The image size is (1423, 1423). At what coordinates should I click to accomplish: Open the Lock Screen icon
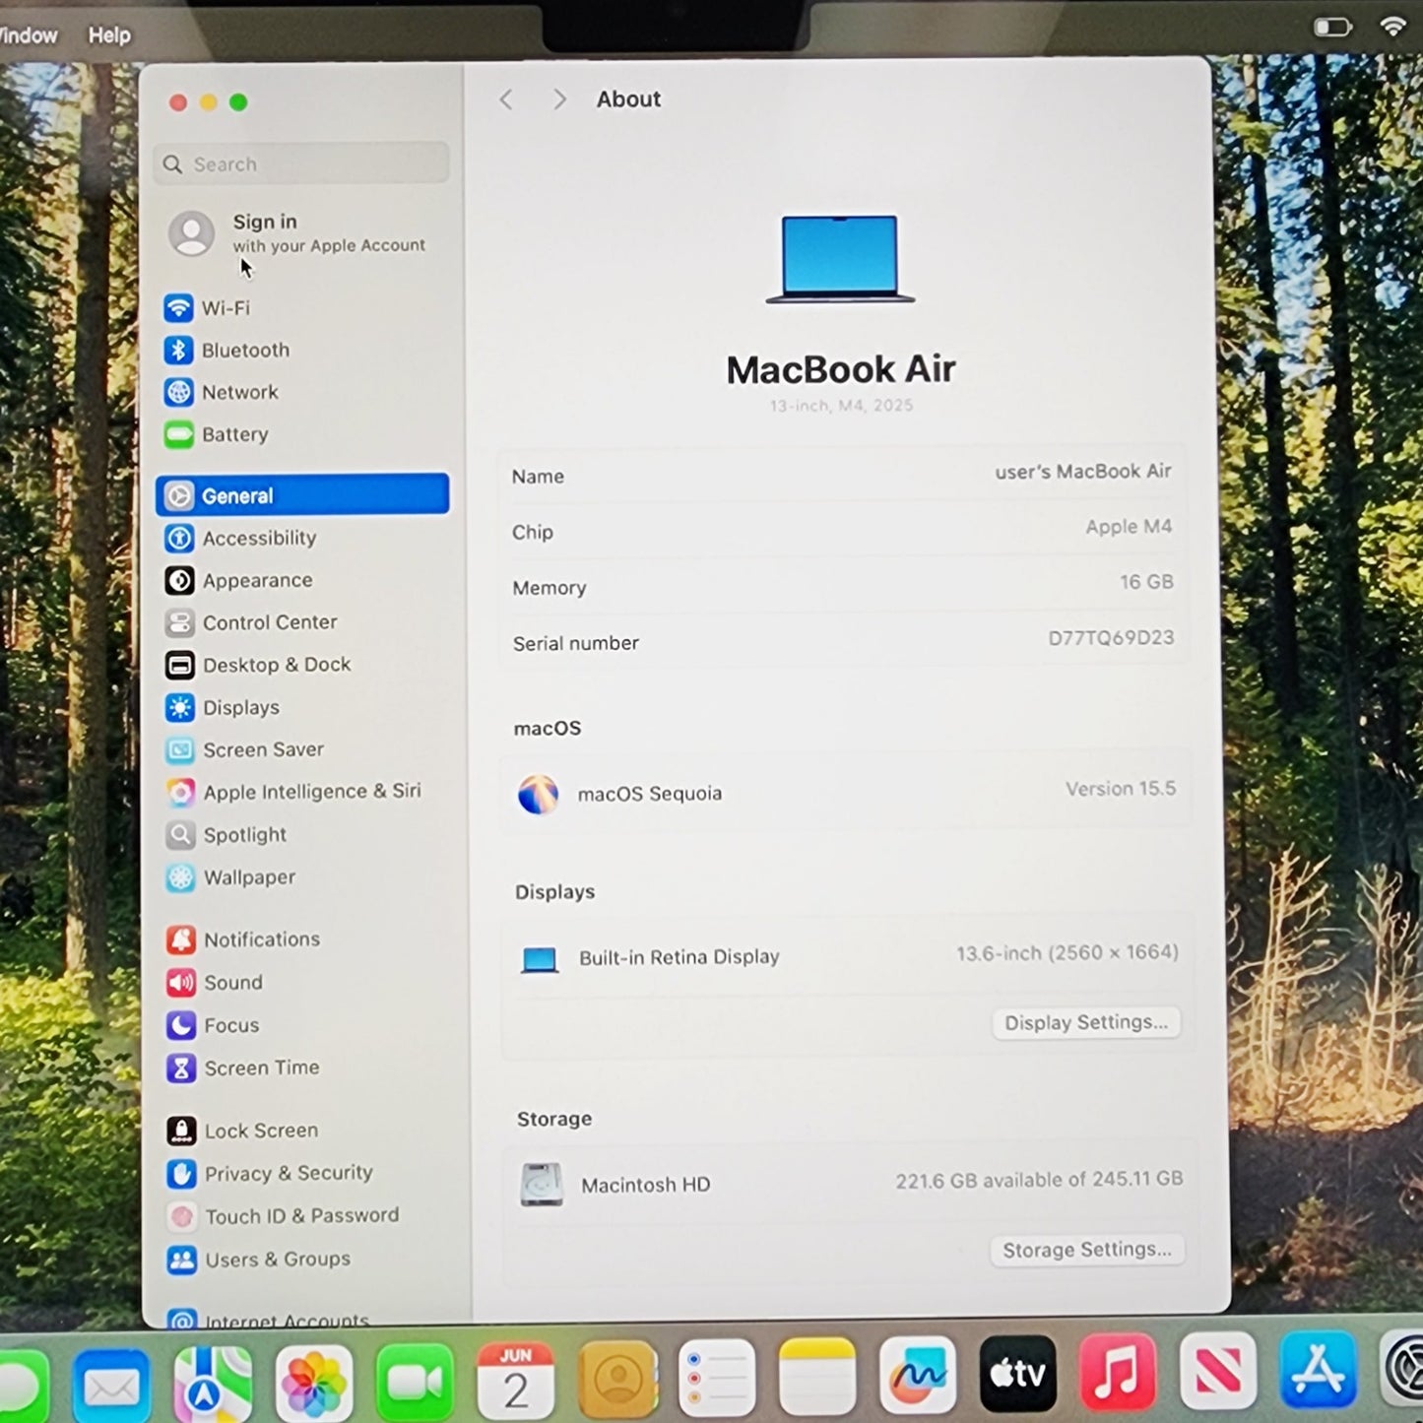181,1131
